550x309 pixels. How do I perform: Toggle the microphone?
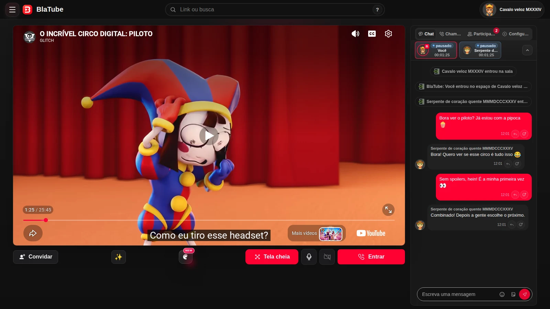(x=309, y=257)
